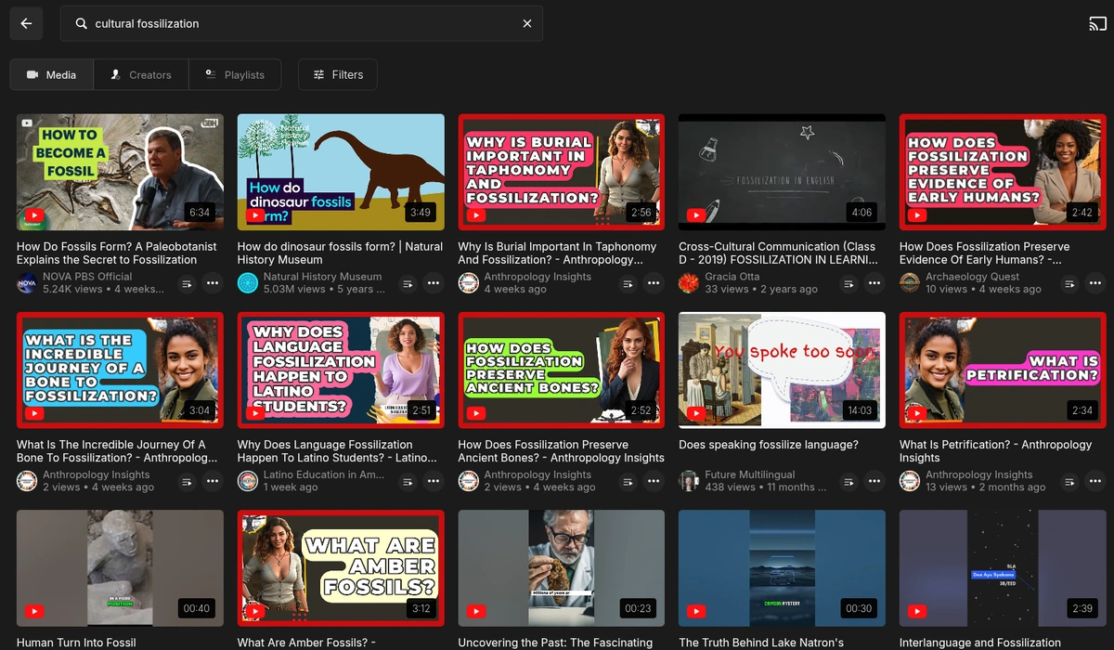Open the Natural History Museum channel link
Viewport: 1114px width, 650px height.
322,277
